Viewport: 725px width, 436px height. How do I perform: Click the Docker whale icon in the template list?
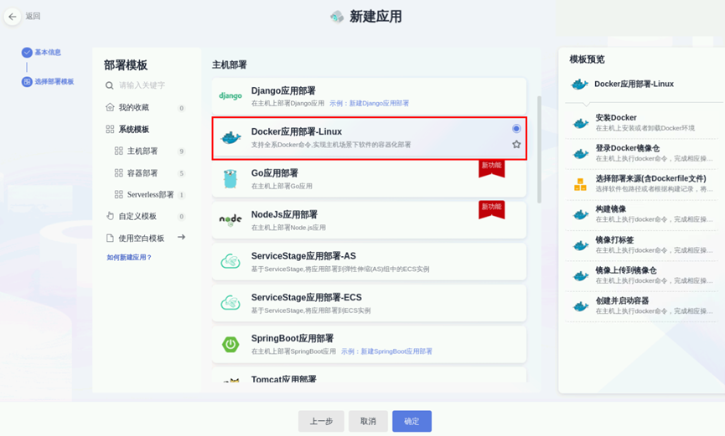pos(230,137)
